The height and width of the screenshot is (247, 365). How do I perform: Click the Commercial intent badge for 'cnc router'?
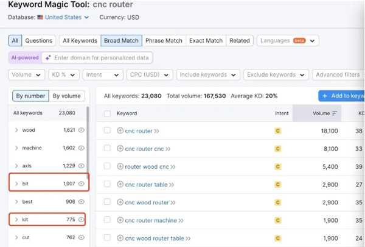tap(278, 131)
